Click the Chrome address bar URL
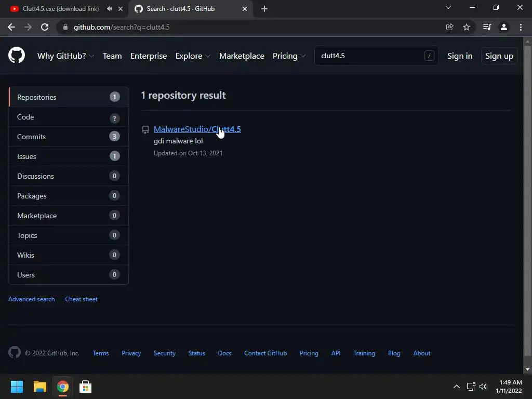532x399 pixels. pos(122,27)
